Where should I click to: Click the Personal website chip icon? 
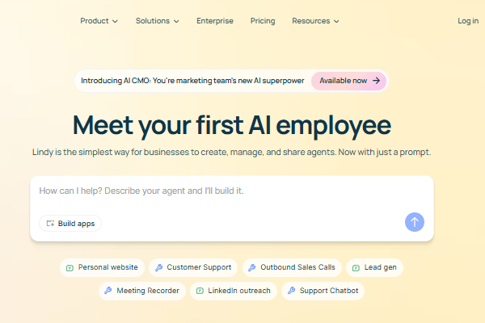tap(70, 267)
